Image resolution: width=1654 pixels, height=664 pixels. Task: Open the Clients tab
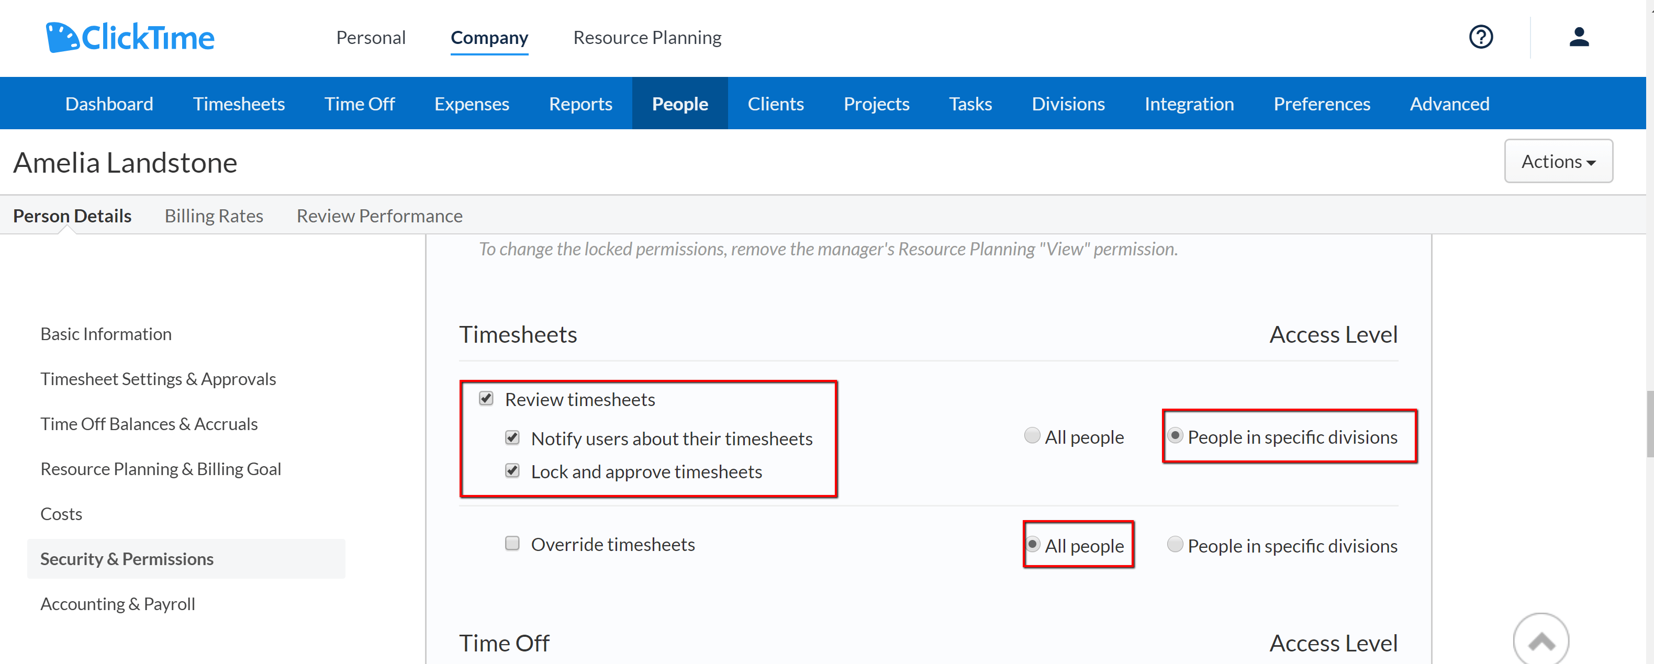[x=776, y=104]
